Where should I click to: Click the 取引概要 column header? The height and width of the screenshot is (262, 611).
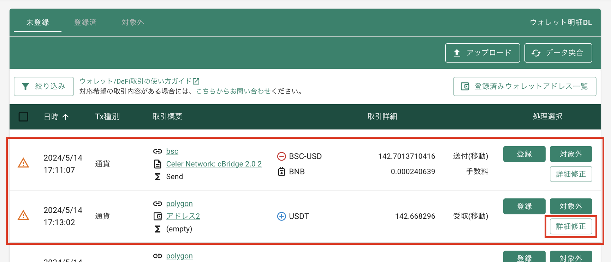pos(167,117)
